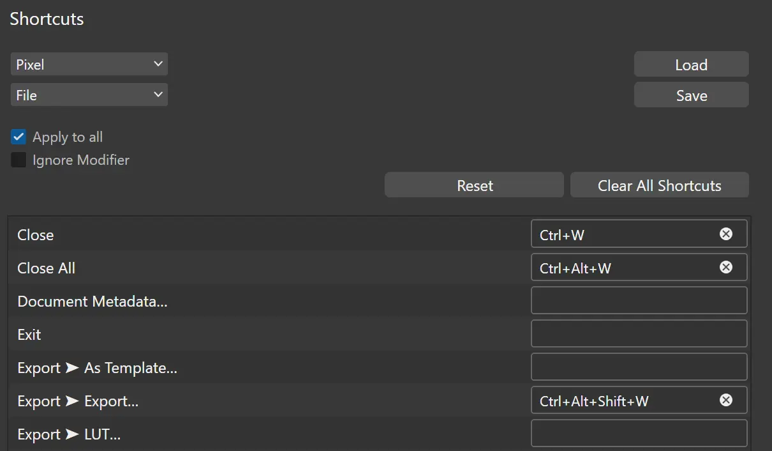
Task: Clear the Ctrl+W shortcut for Close
Action: (x=726, y=234)
